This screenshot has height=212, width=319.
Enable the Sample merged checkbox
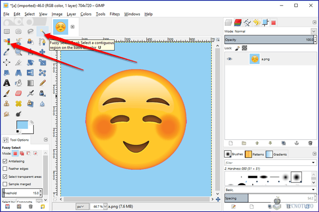5,184
